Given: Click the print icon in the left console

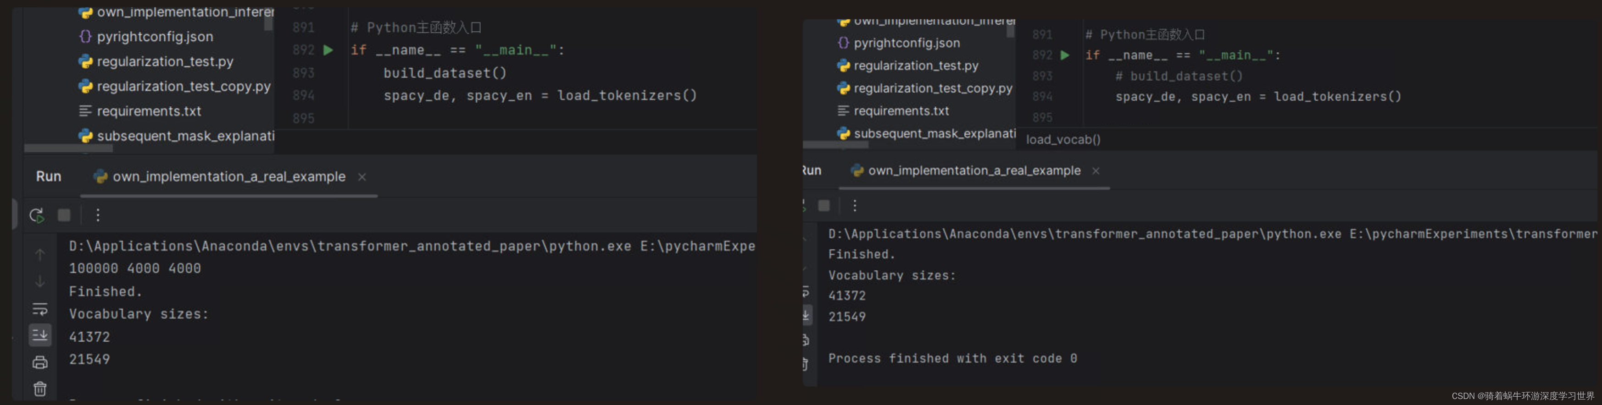Looking at the screenshot, I should click(x=40, y=362).
